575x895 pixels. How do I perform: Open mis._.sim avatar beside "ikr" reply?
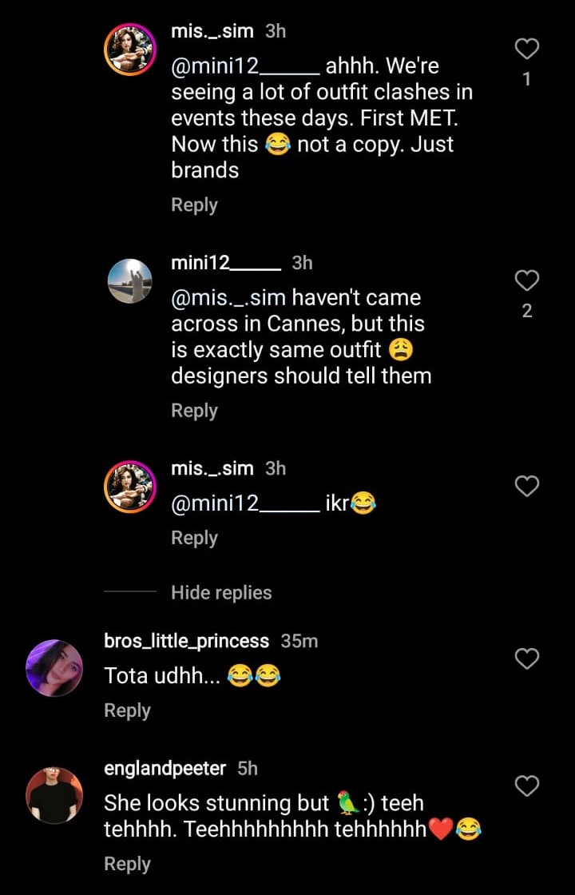coord(129,486)
